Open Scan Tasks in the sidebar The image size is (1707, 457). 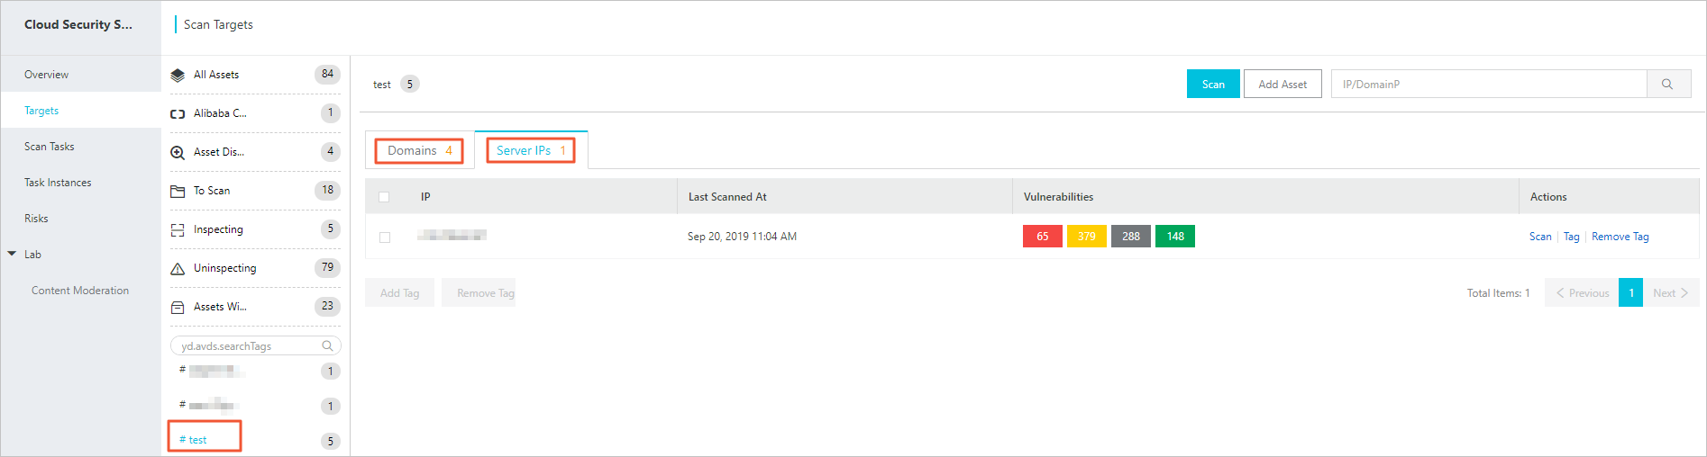(x=50, y=147)
